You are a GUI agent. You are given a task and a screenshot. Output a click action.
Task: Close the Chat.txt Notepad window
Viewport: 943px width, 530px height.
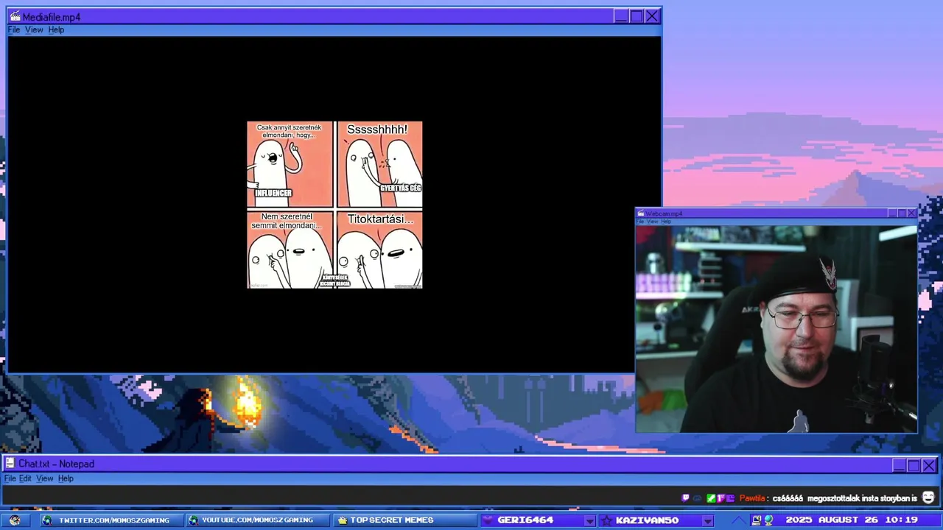click(930, 465)
